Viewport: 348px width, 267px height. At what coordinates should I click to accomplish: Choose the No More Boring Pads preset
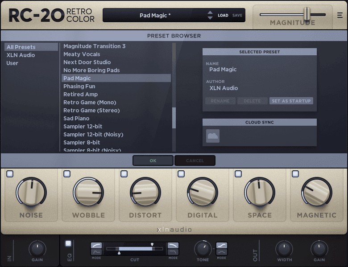click(x=116, y=70)
